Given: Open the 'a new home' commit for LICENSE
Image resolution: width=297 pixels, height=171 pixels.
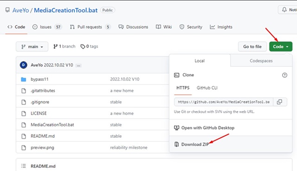Looking at the screenshot, I should click(x=122, y=113).
